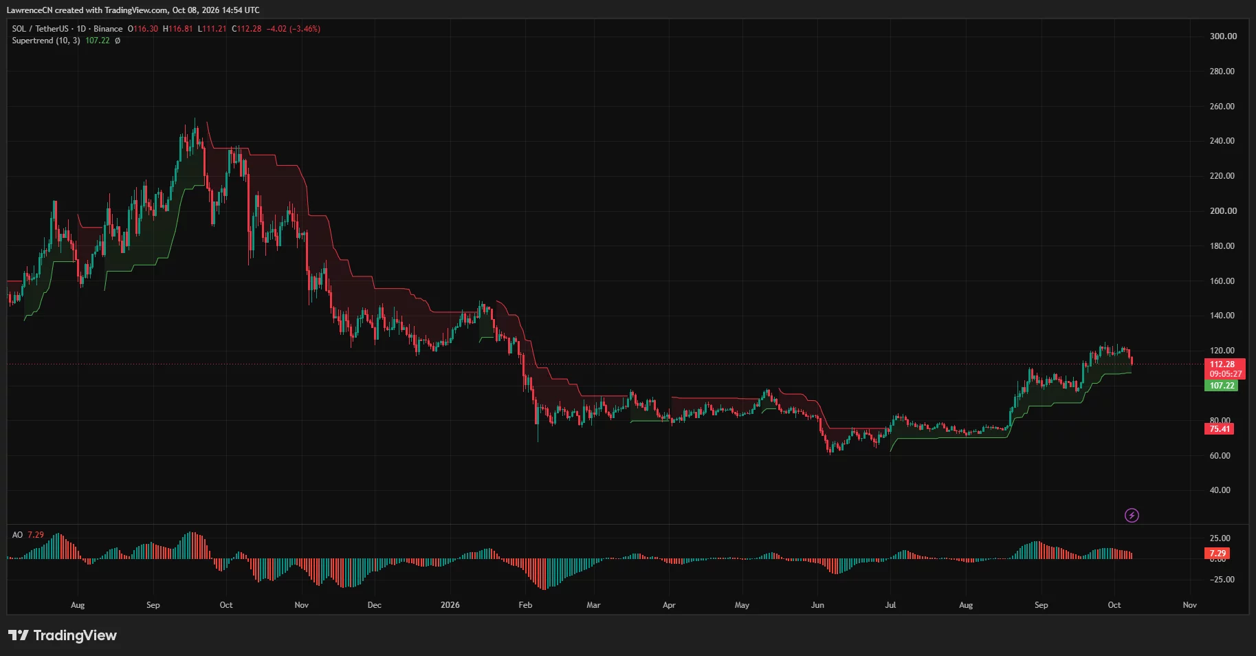Click the Feb label on time axis
The width and height of the screenshot is (1256, 656).
(x=525, y=605)
